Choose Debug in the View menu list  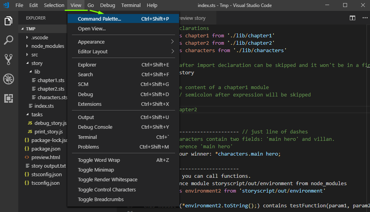[x=123, y=94]
